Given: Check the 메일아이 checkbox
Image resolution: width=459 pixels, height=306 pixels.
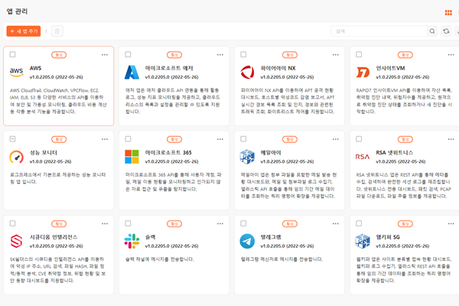Looking at the screenshot, I should [243, 138].
